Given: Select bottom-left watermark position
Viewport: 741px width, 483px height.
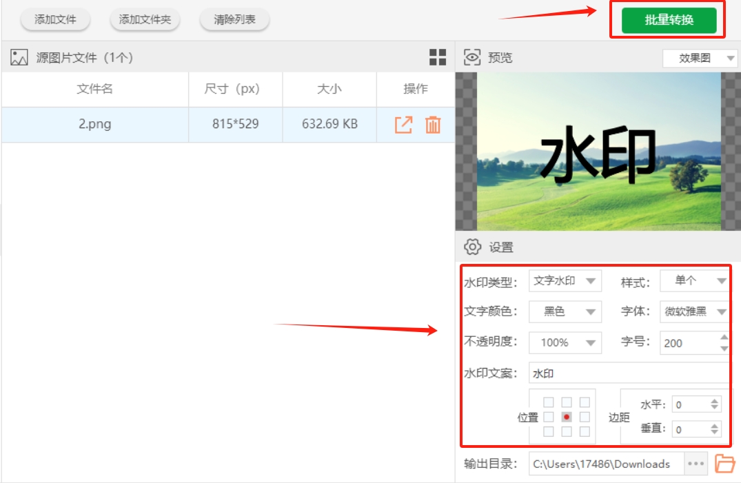Looking at the screenshot, I should (548, 431).
